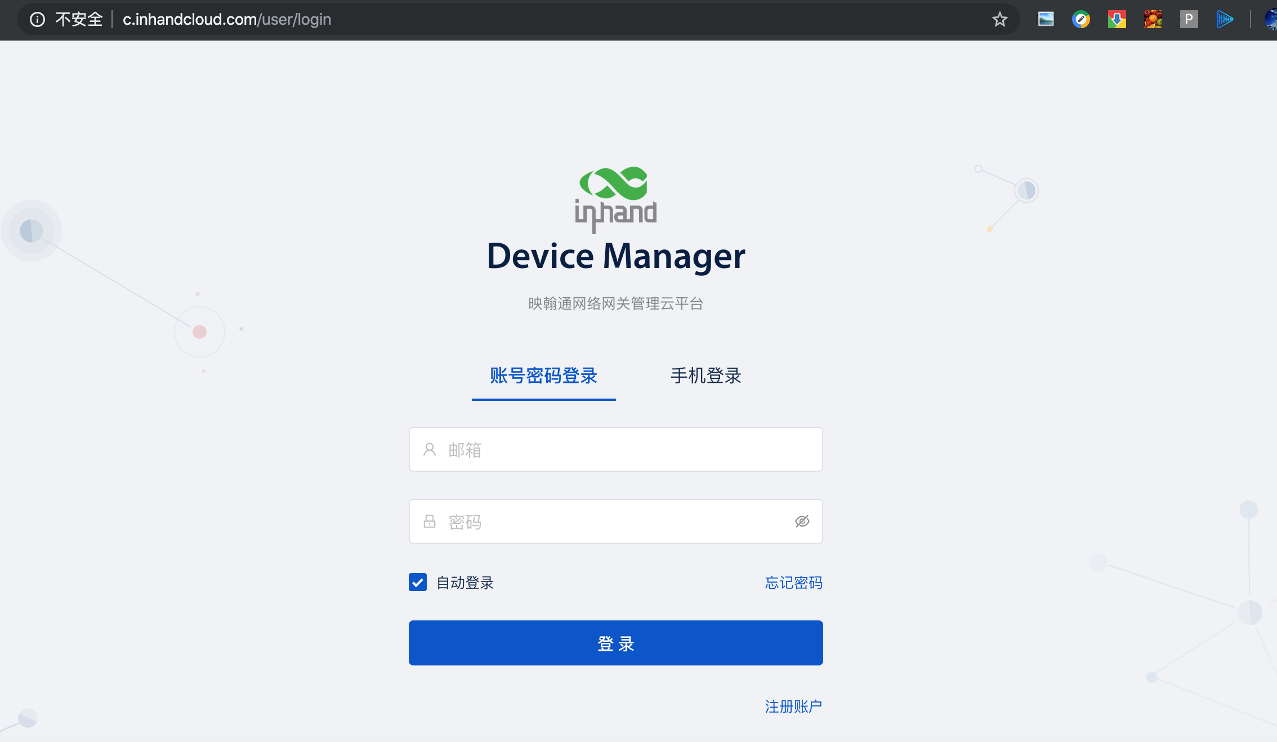
Task: Click the blue play waveform extension icon
Action: point(1224,20)
